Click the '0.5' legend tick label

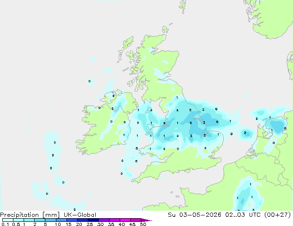coord(16,224)
